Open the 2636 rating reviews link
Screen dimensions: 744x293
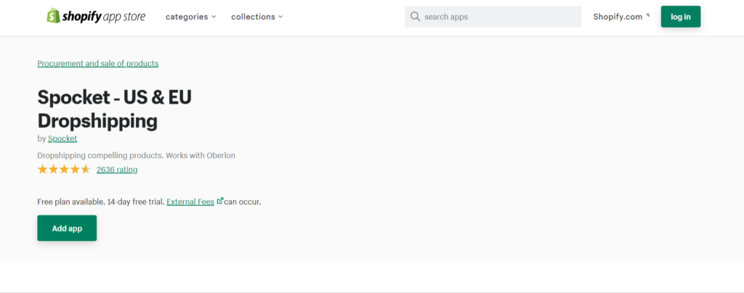click(x=117, y=170)
